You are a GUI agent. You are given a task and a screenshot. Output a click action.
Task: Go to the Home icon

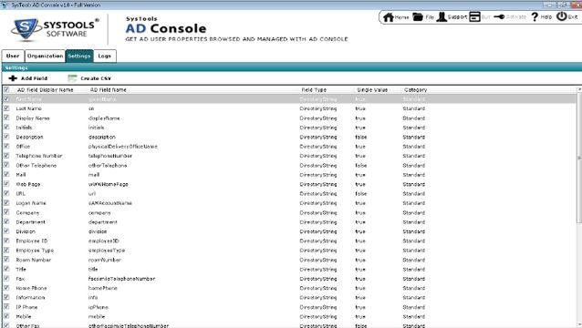pos(389,17)
